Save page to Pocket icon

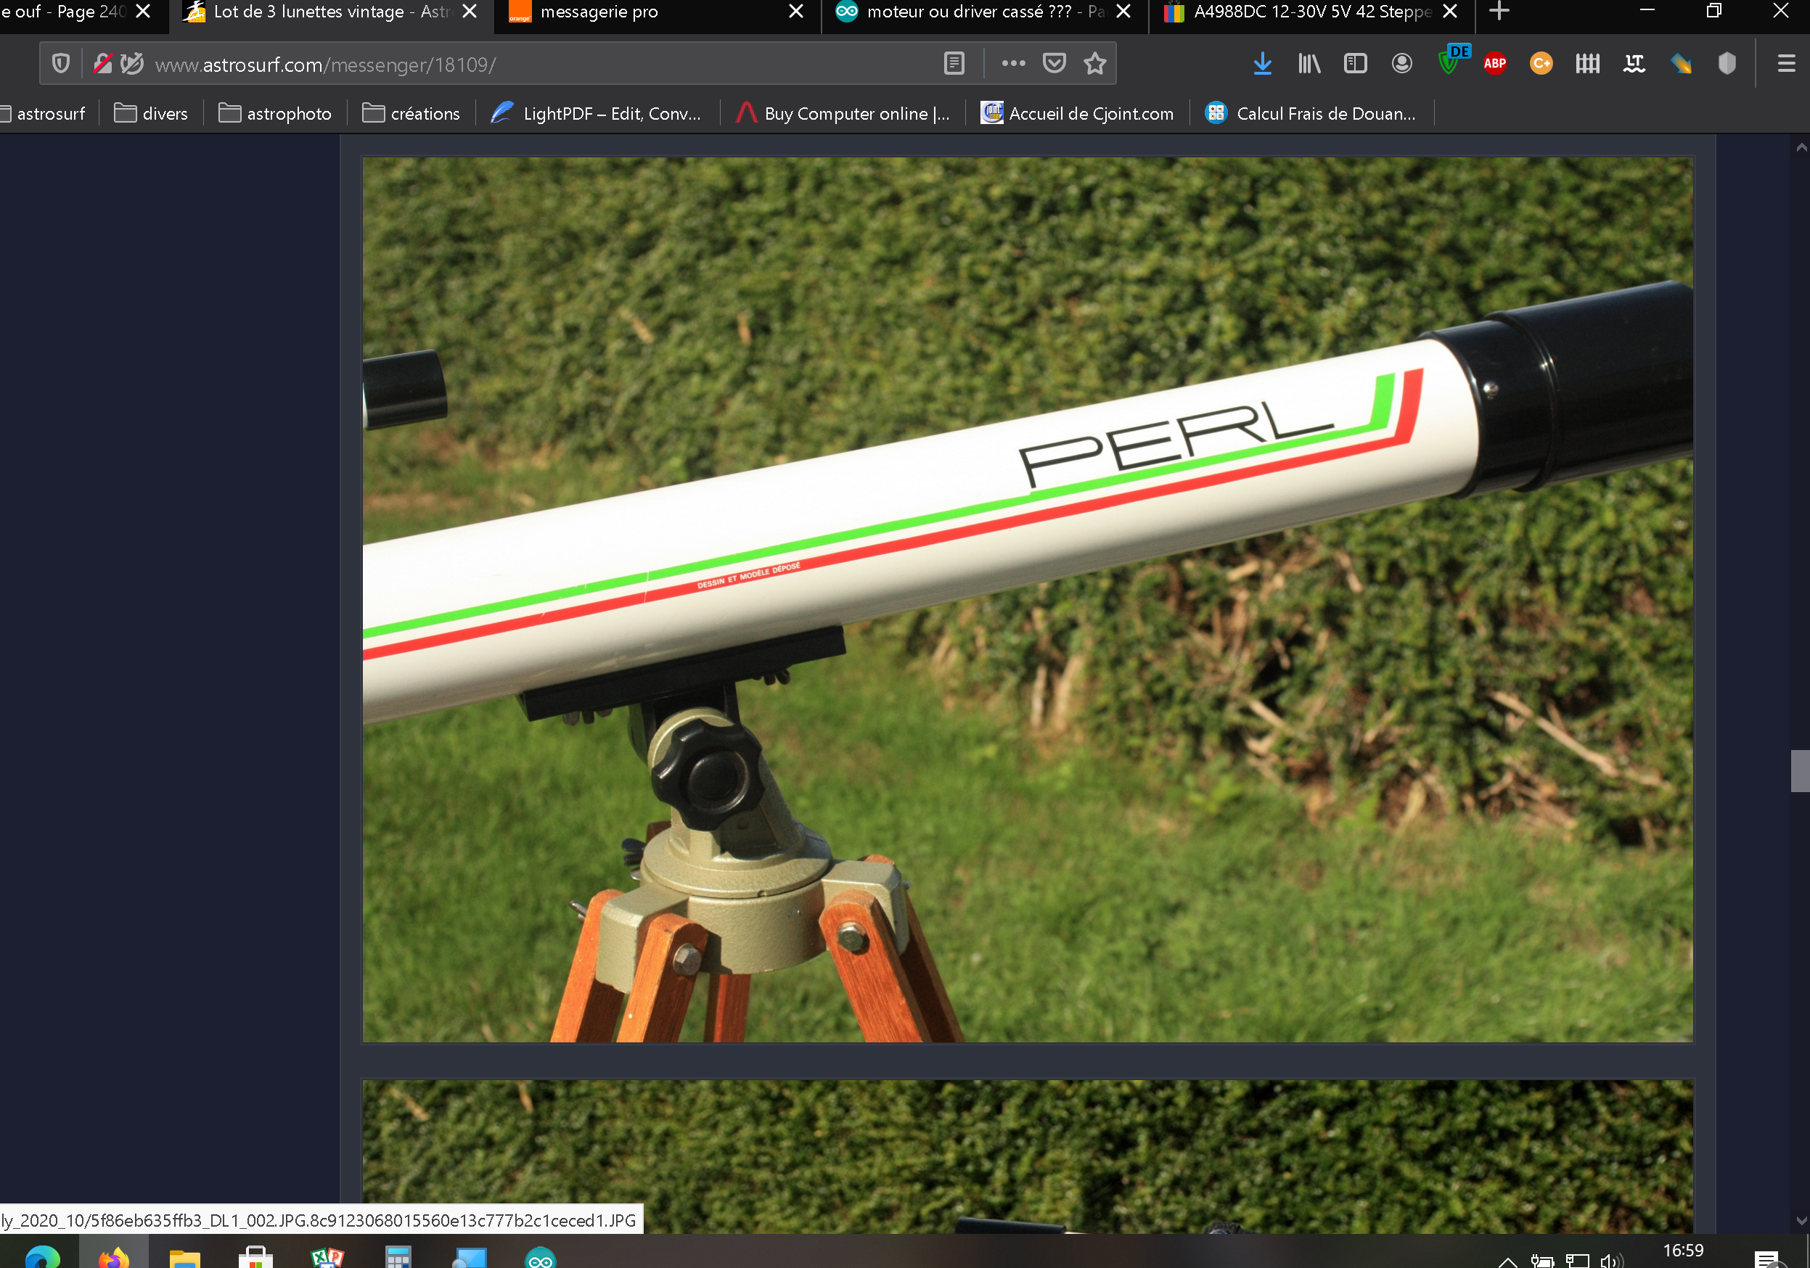pyautogui.click(x=1054, y=64)
